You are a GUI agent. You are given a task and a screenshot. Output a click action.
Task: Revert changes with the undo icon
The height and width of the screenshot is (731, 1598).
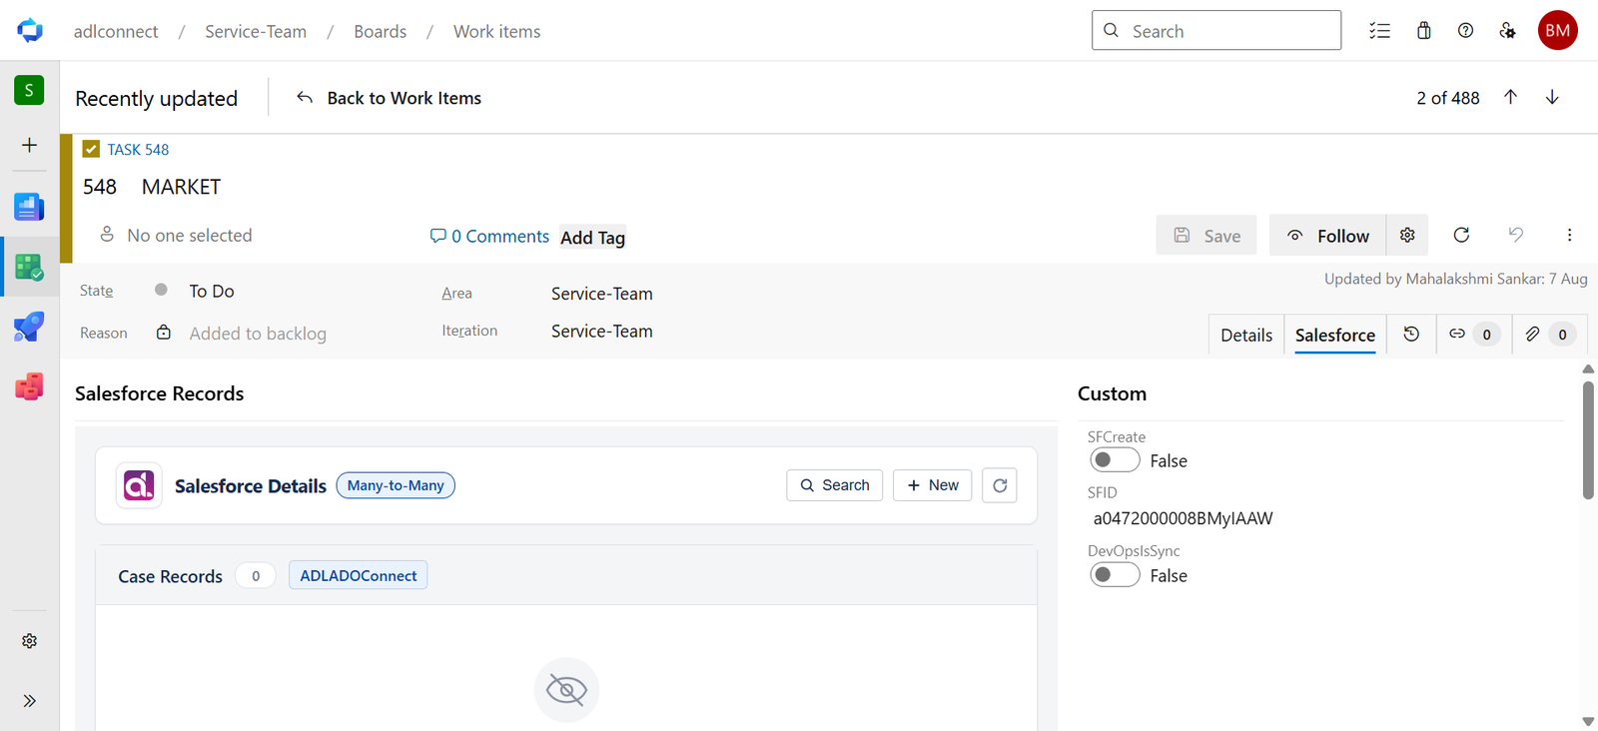point(1515,235)
